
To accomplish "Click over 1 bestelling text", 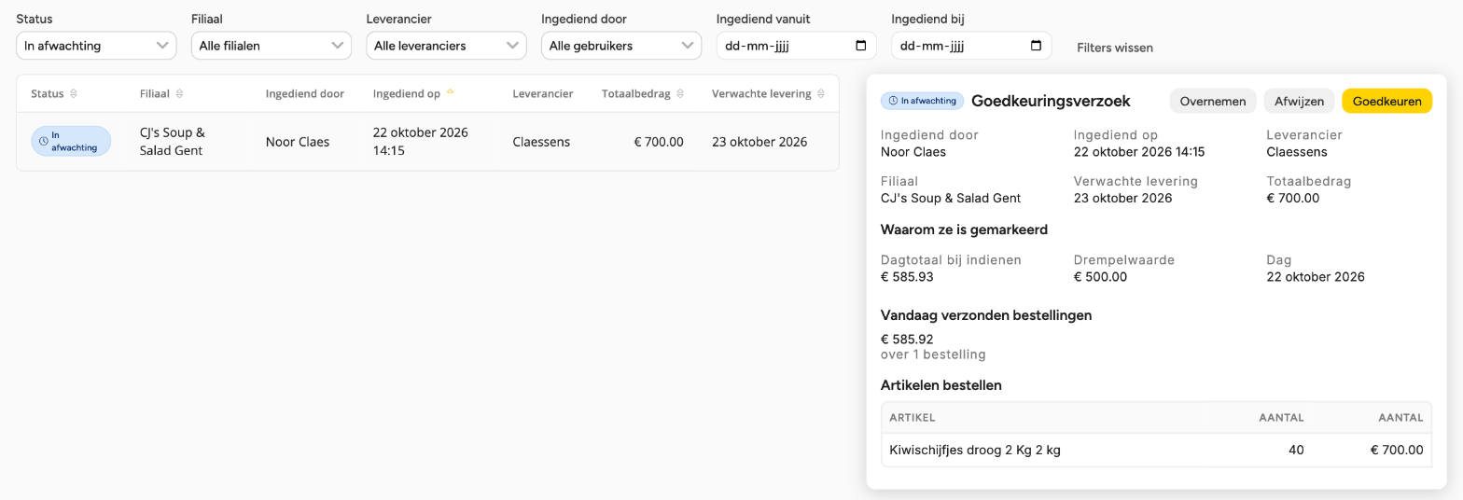I will [x=933, y=354].
